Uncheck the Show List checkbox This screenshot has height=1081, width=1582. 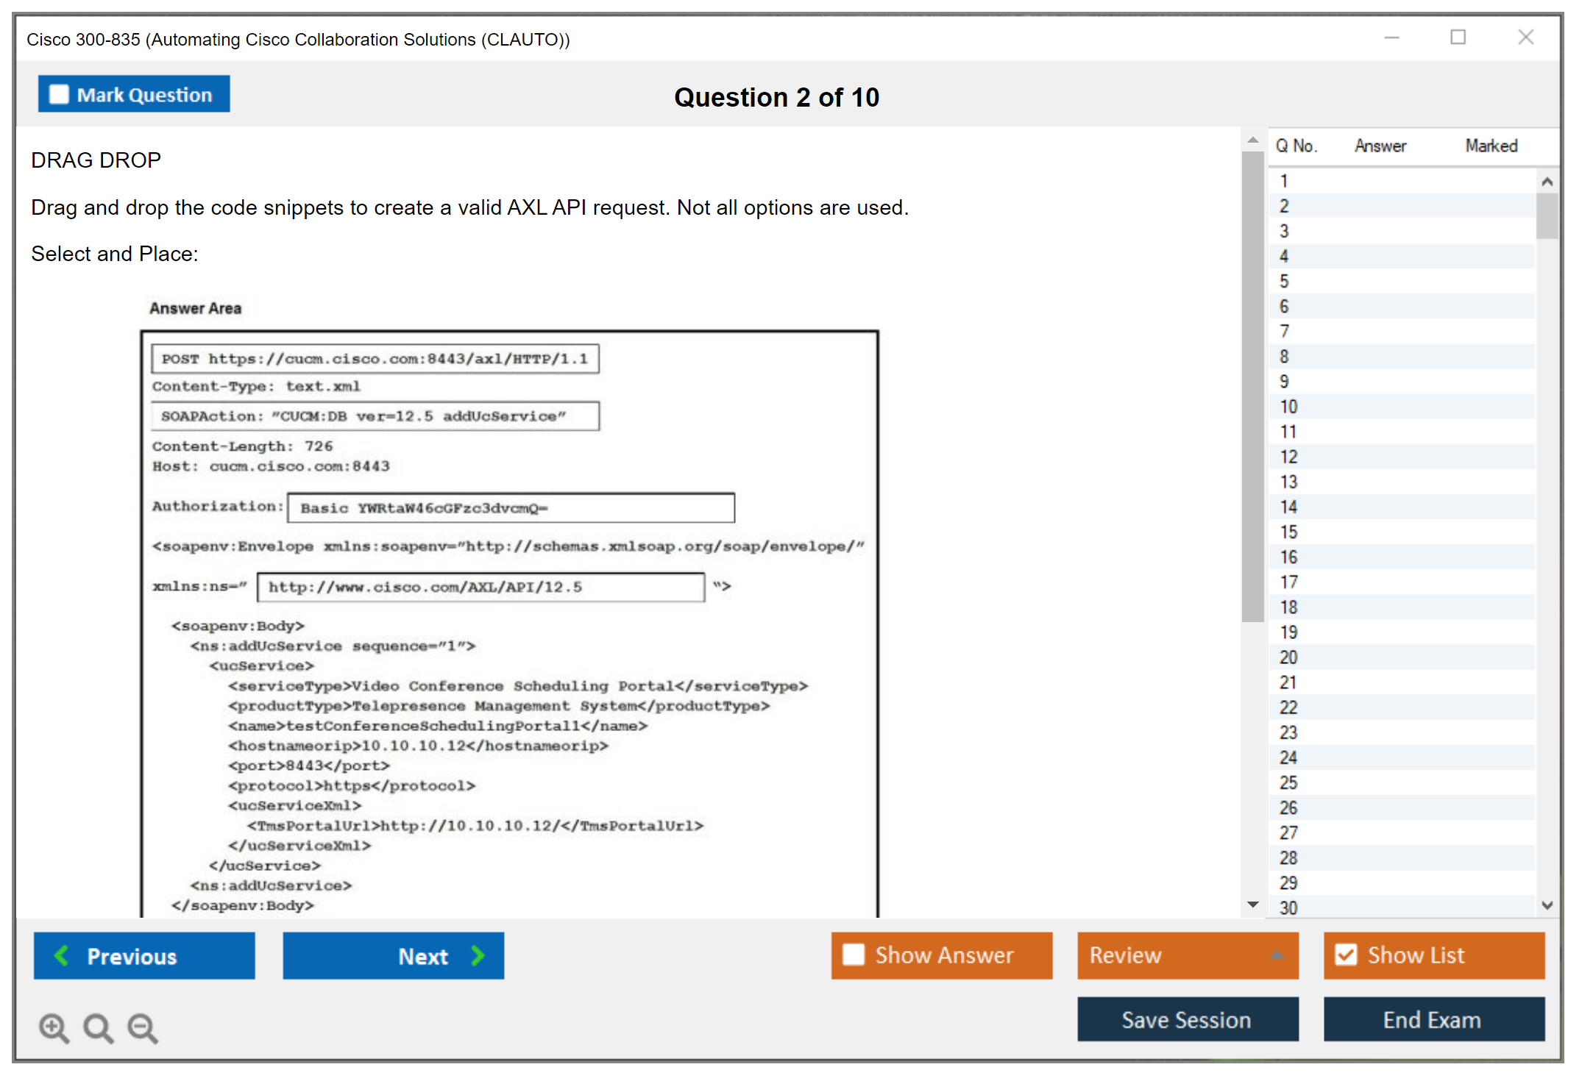click(1346, 955)
